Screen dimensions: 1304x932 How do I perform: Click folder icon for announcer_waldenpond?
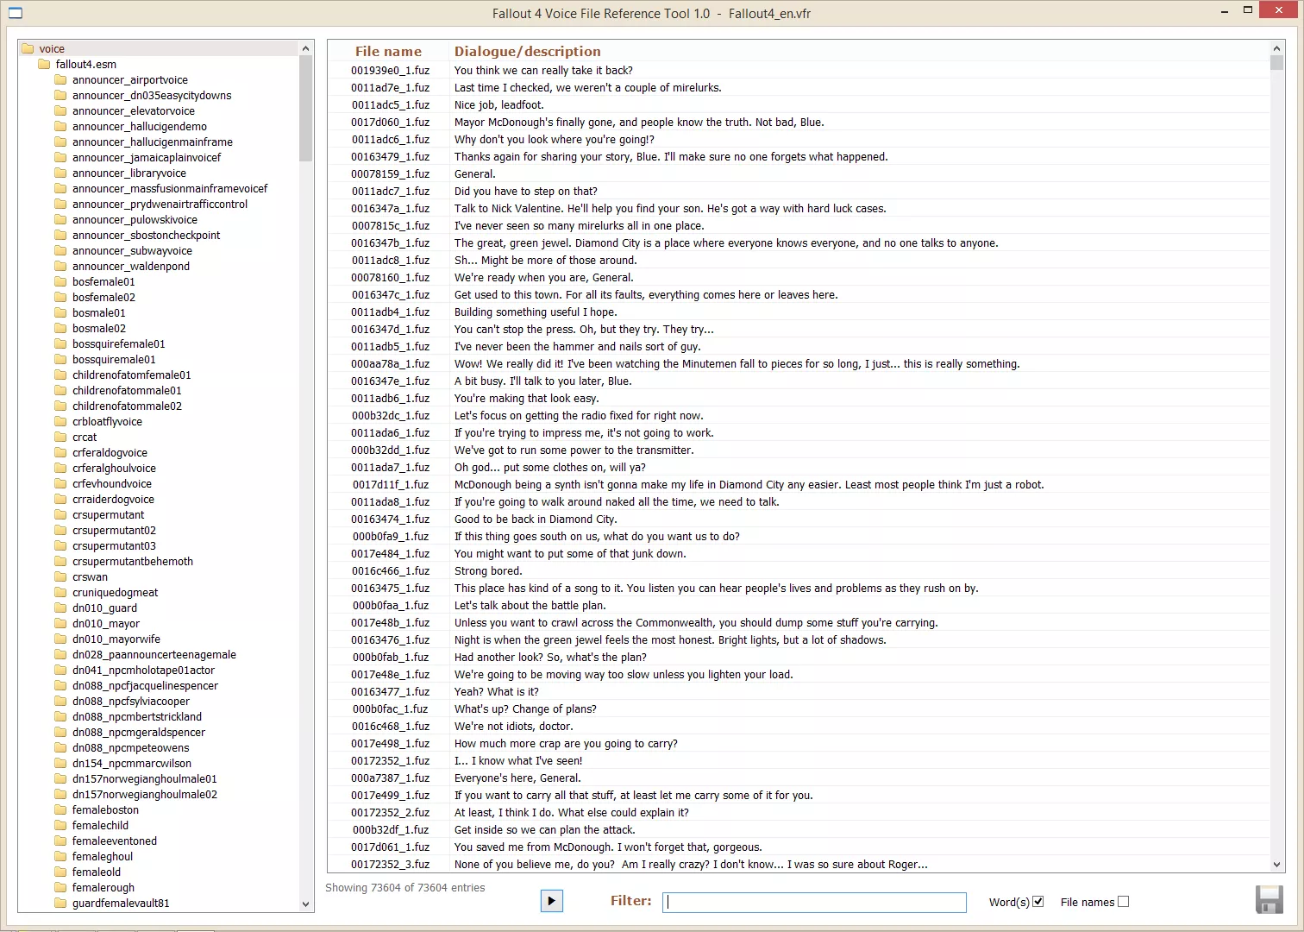pyautogui.click(x=60, y=266)
